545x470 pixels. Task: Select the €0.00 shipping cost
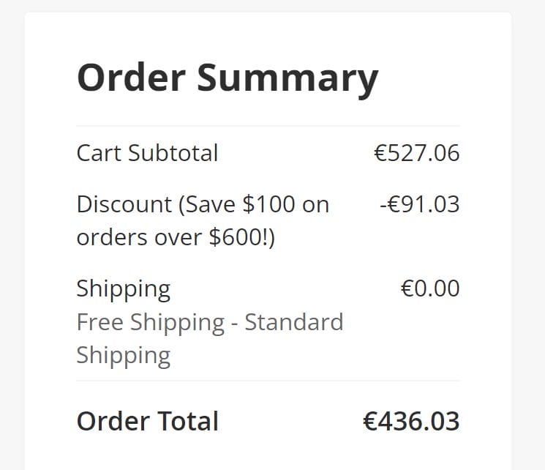pos(429,288)
